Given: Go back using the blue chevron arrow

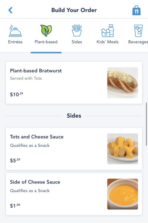Looking at the screenshot, I should (x=10, y=10).
